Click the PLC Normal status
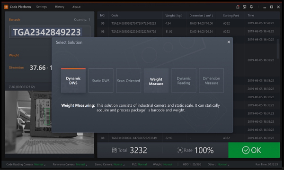This screenshot has height=170, width=284. (139, 164)
